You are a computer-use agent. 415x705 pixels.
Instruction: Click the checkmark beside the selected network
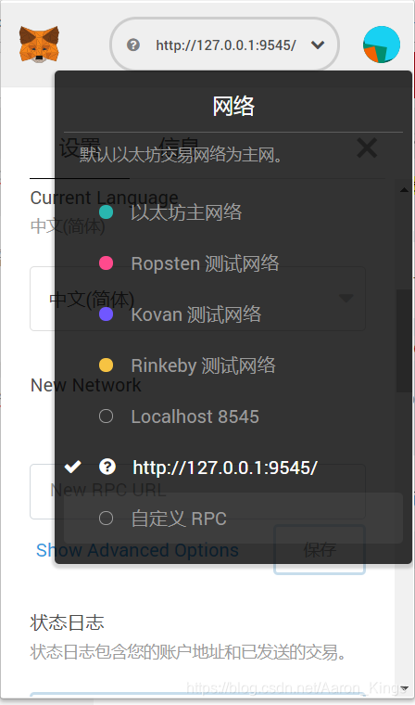pos(73,468)
